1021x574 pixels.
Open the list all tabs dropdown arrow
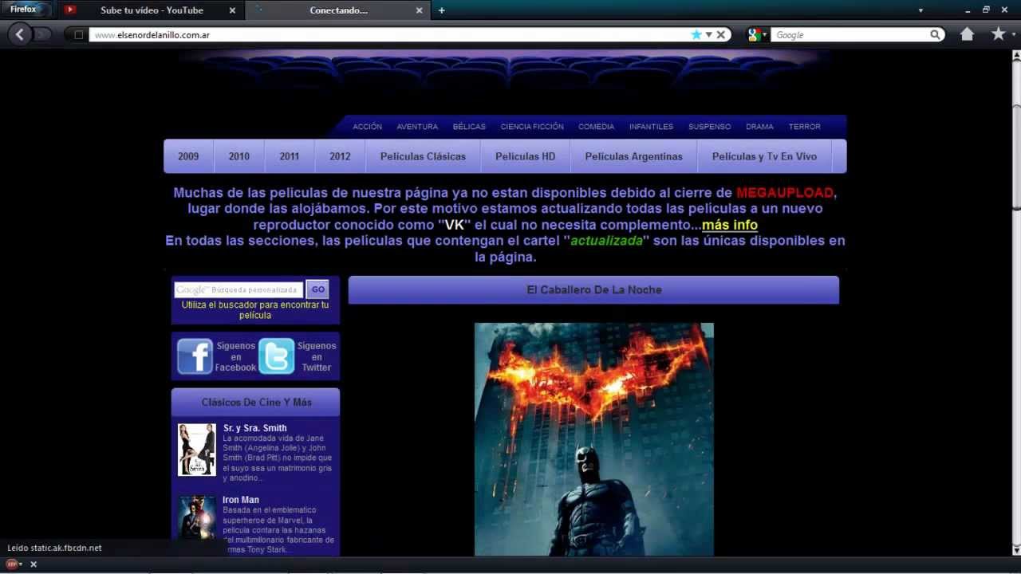coord(920,10)
